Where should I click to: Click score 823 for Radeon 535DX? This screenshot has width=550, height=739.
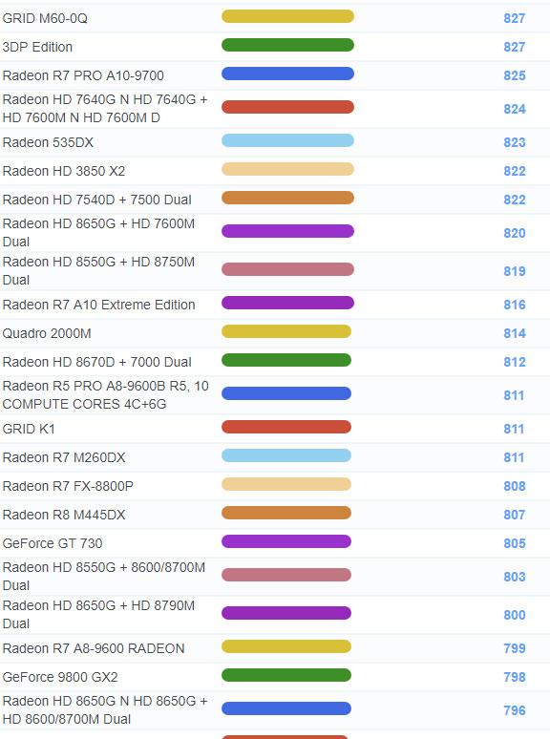point(514,143)
